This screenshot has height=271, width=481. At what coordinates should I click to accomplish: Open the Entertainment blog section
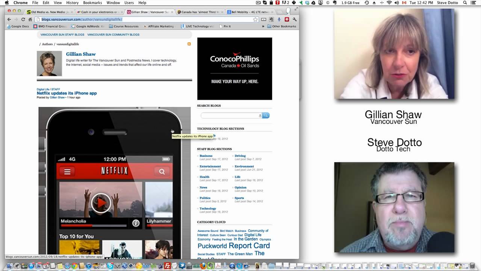(210, 166)
